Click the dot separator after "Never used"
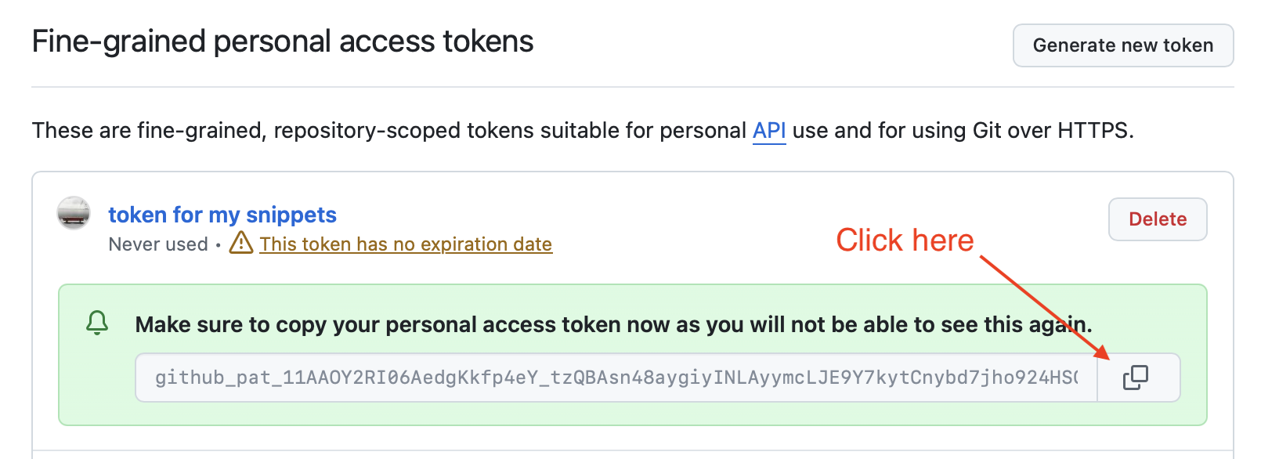1261x459 pixels. tap(218, 245)
